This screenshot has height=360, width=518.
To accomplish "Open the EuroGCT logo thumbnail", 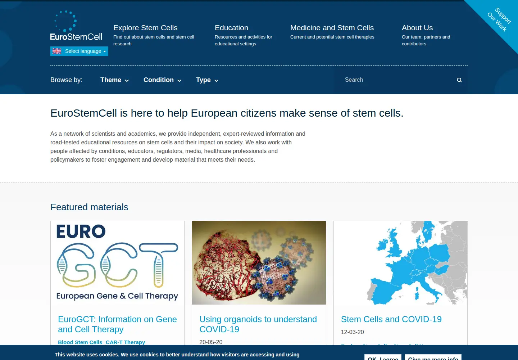I will 117,263.
